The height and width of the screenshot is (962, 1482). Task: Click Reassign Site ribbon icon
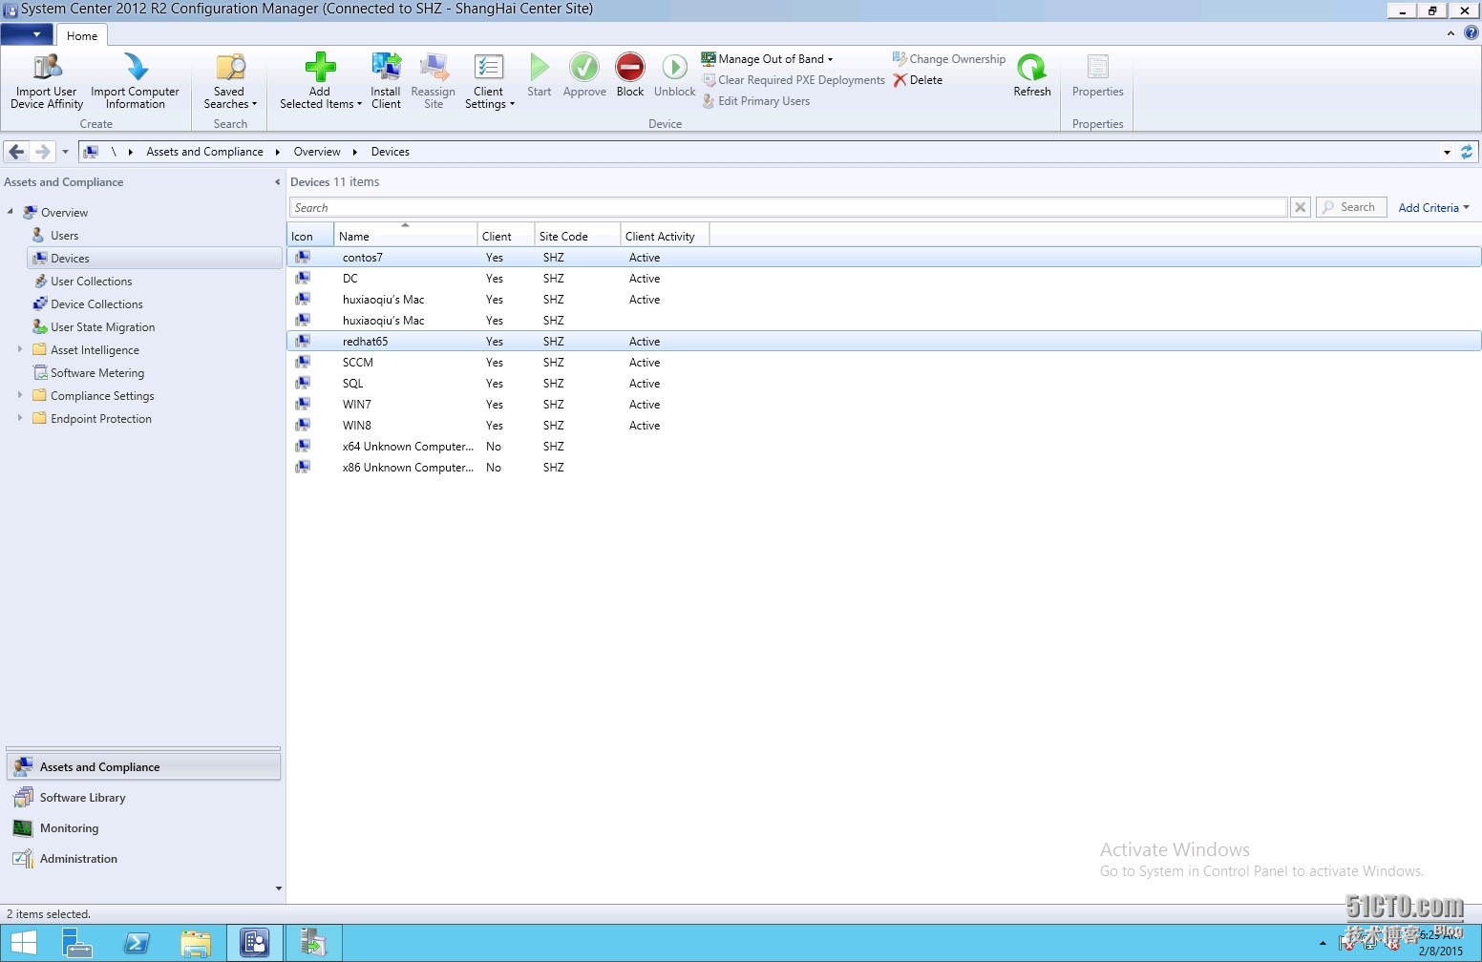(x=434, y=67)
